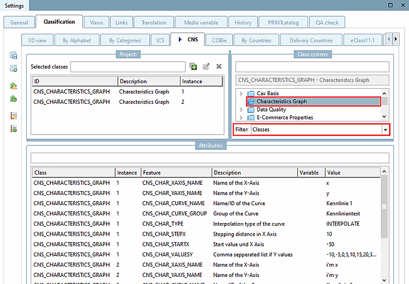Click the green puzzle icon with warning sign
Image resolution: width=409 pixels, height=284 pixels.
14,86
